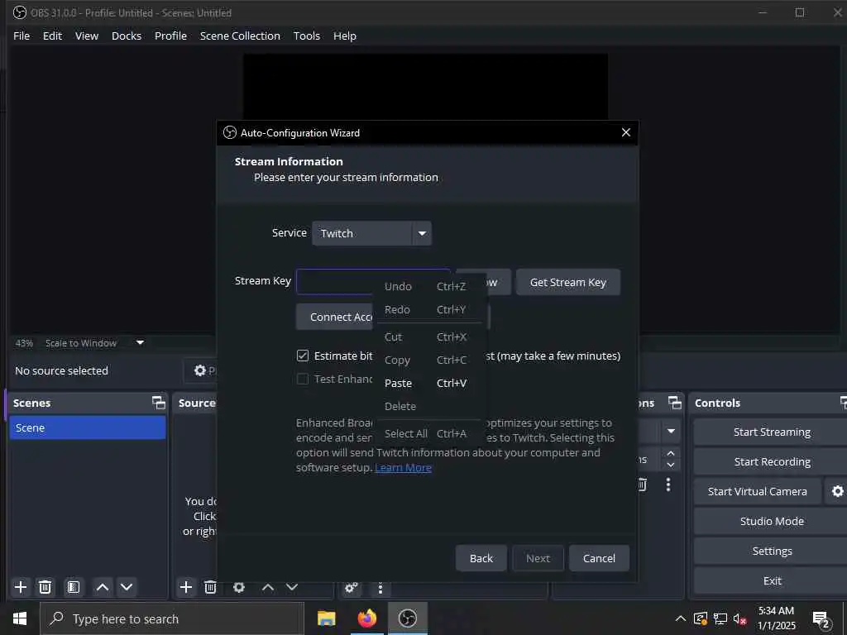Viewport: 847px width, 635px height.
Task: Select the Scene item in Scenes list
Action: (x=88, y=427)
